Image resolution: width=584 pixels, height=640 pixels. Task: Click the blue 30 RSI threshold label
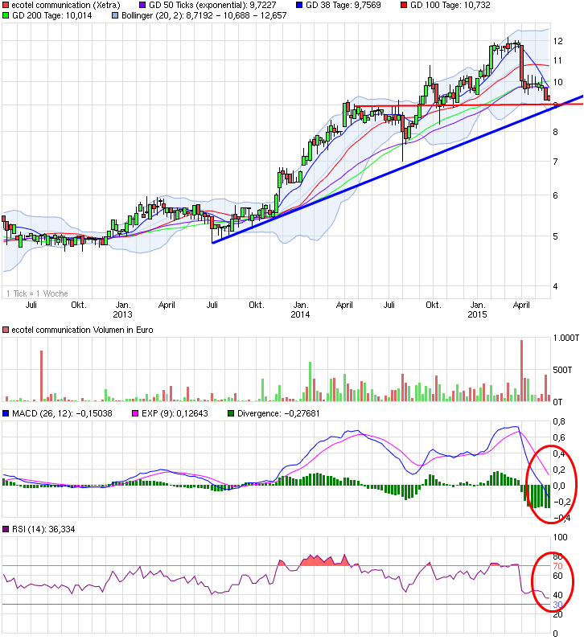557,605
